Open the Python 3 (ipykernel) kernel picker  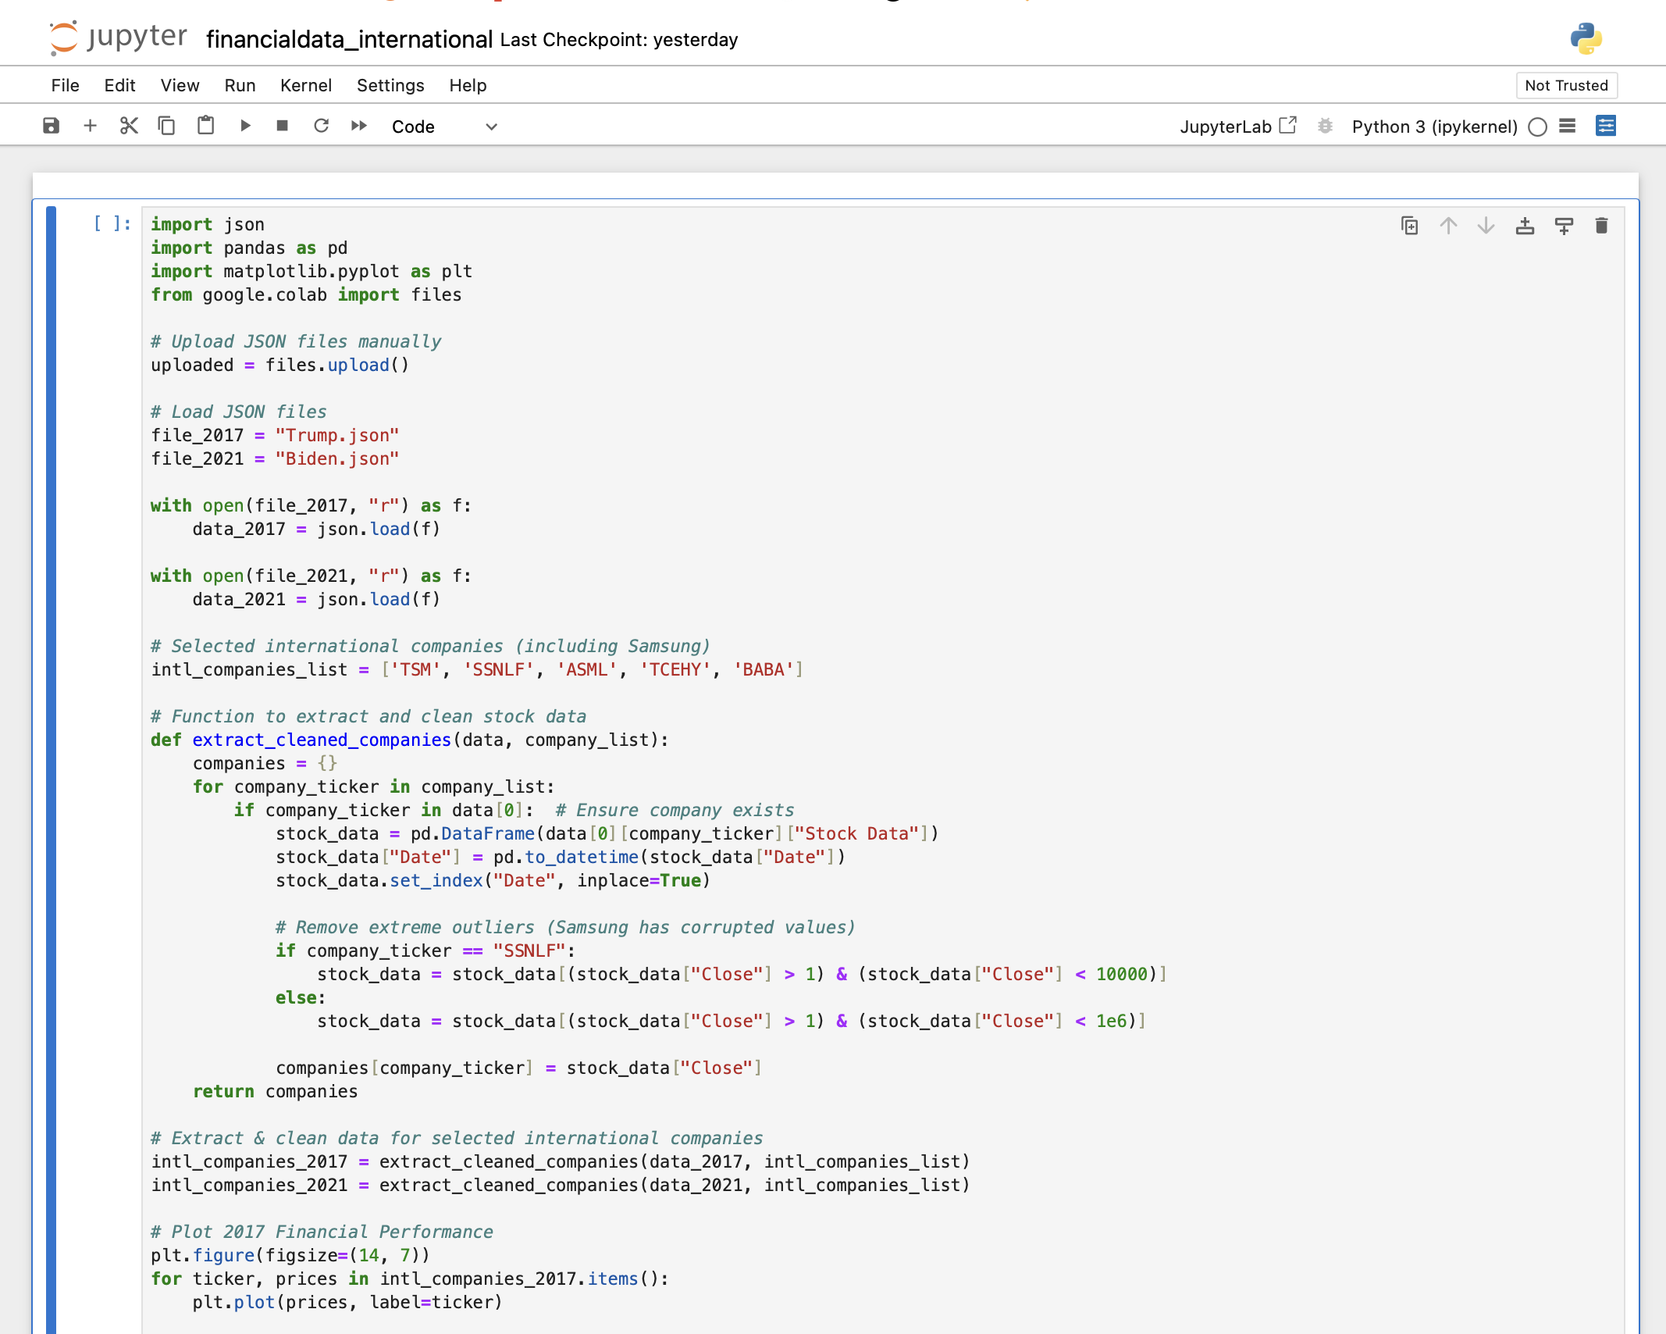coord(1435,127)
